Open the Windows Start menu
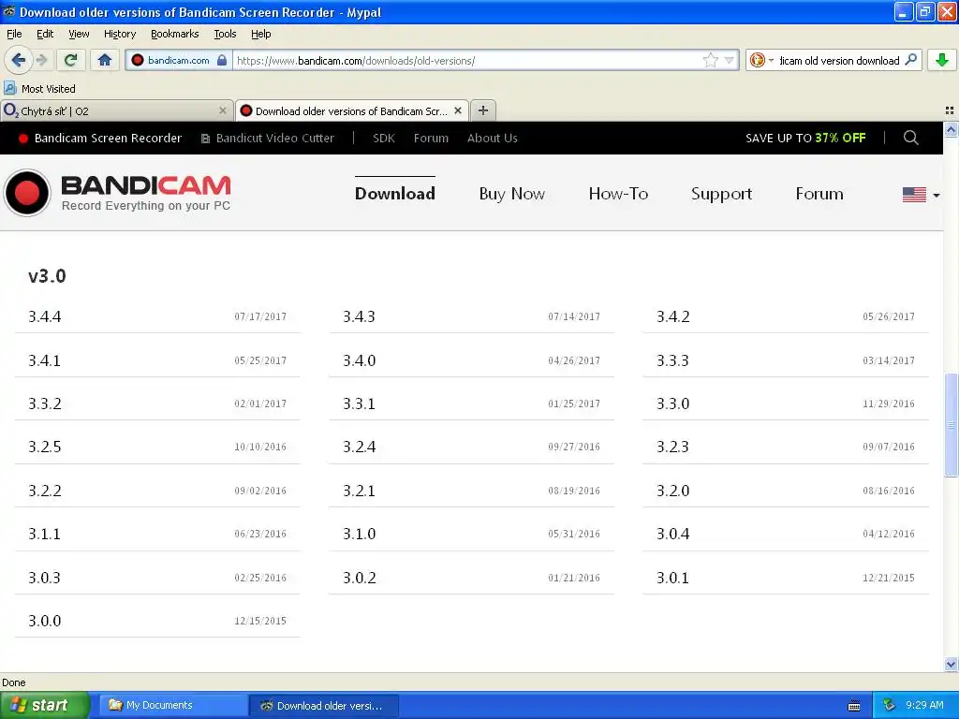The height and width of the screenshot is (719, 959). pyautogui.click(x=45, y=705)
